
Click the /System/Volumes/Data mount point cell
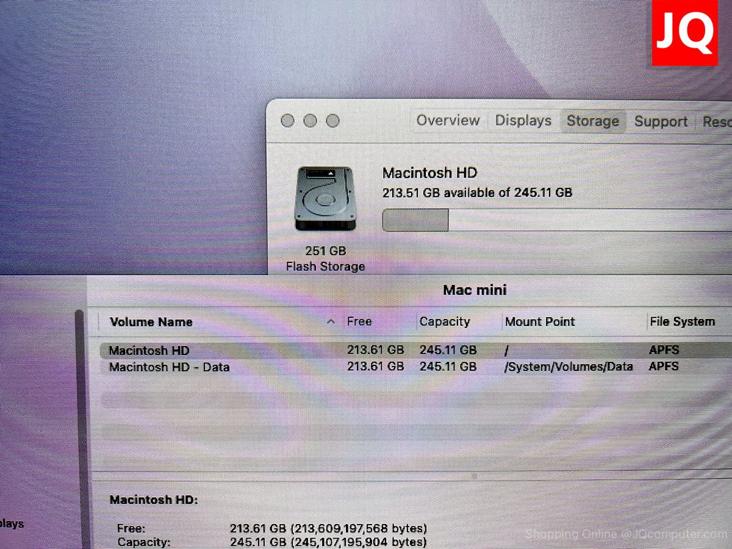[x=569, y=367]
